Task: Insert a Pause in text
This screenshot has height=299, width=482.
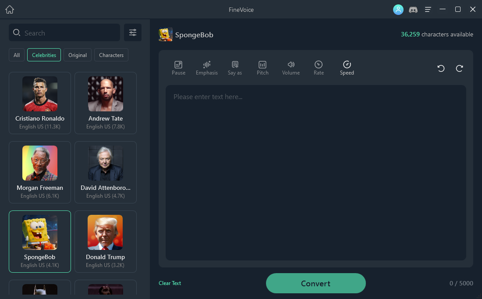Action: pyautogui.click(x=179, y=68)
